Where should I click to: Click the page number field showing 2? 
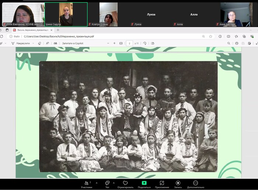point(129,43)
